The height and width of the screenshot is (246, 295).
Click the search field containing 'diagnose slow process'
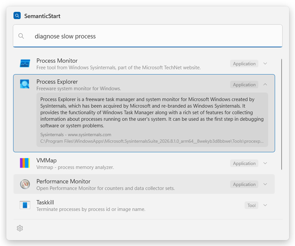click(x=147, y=36)
